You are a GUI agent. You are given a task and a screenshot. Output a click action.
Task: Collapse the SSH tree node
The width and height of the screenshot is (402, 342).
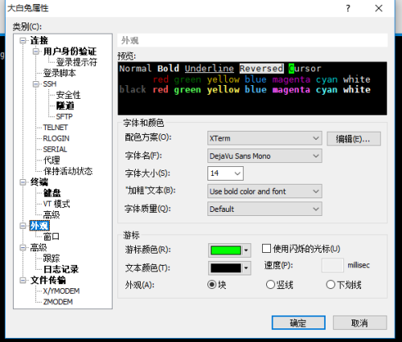(36, 84)
